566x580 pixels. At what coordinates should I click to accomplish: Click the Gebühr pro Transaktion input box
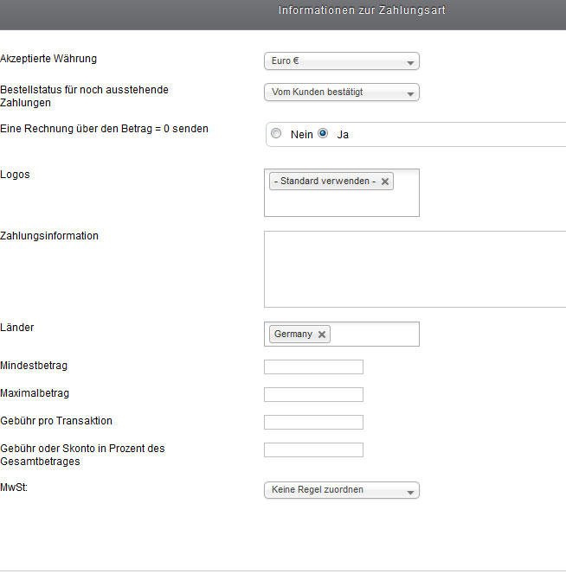(x=313, y=423)
